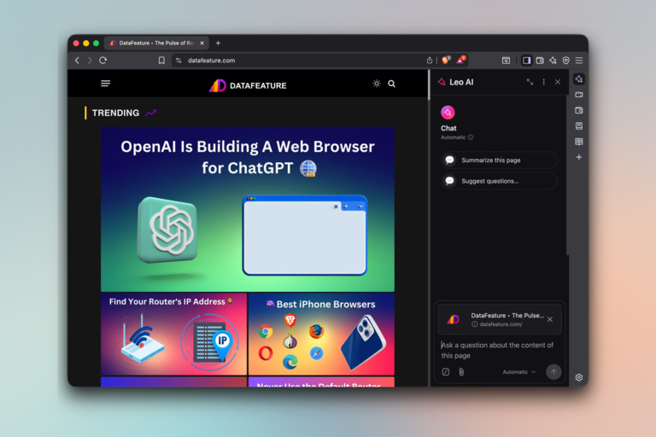Open the Best iPhone Browsers article
This screenshot has width=656, height=437.
tap(321, 334)
